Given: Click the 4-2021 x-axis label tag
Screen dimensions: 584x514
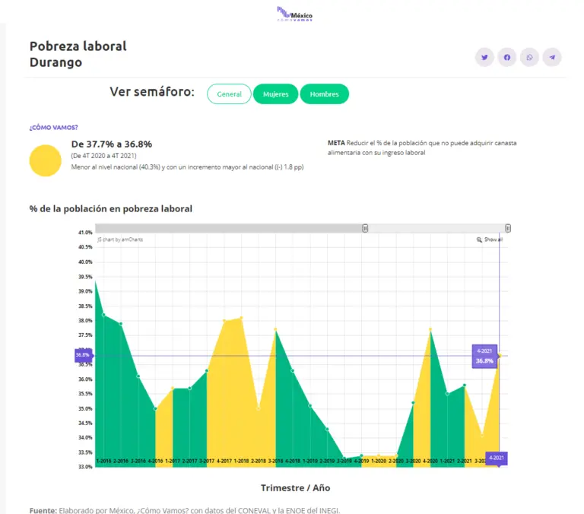Looking at the screenshot, I should [497, 458].
